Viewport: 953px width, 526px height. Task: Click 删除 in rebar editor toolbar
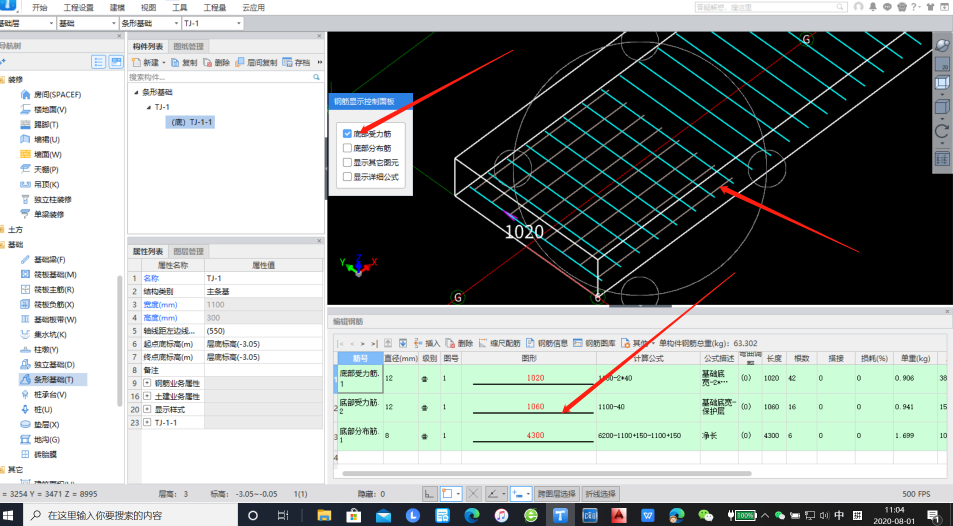point(459,343)
